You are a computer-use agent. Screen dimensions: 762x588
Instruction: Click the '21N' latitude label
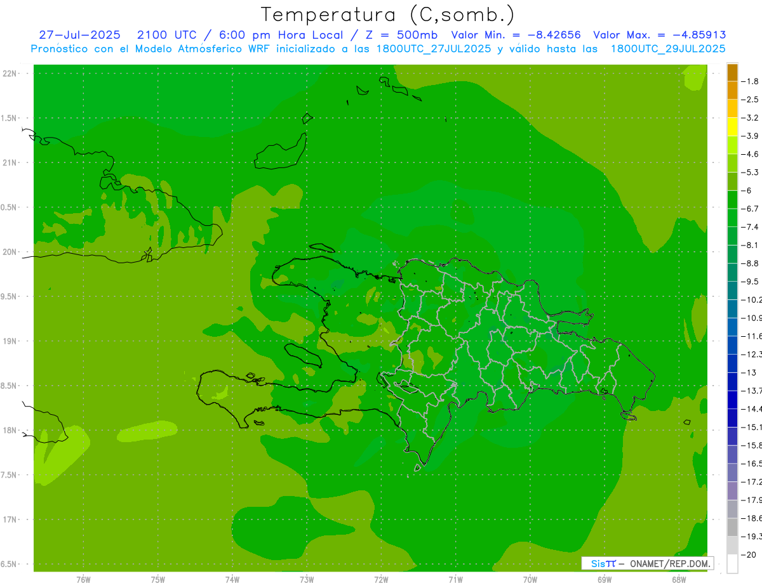[x=10, y=163]
